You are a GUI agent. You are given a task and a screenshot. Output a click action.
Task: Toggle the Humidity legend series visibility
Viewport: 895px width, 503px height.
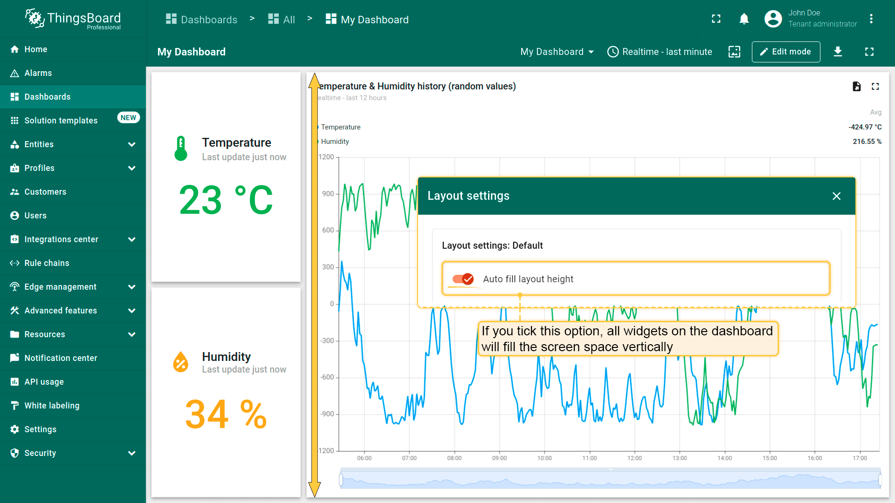[335, 142]
